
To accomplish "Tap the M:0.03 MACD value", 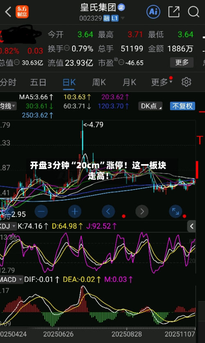I will click(118, 279).
